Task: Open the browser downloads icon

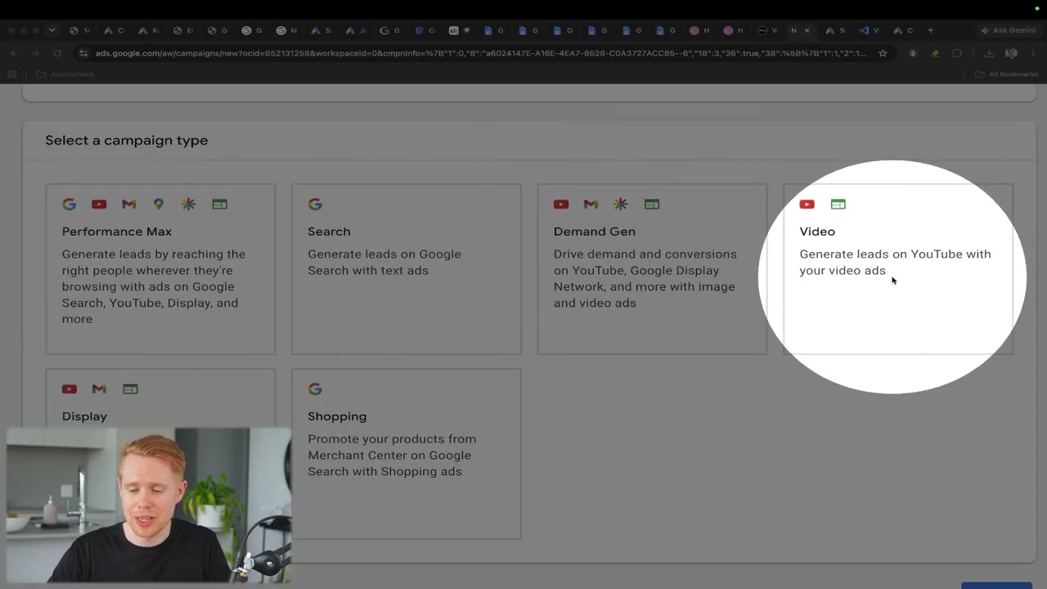Action: coord(989,53)
